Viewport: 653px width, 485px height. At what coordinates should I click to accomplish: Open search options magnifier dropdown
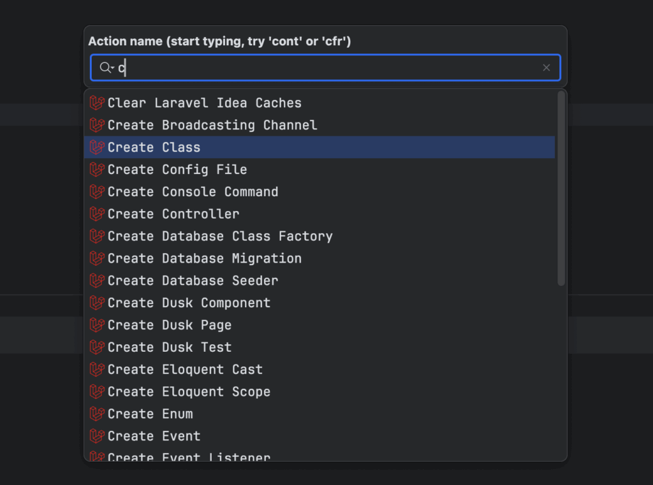point(106,68)
